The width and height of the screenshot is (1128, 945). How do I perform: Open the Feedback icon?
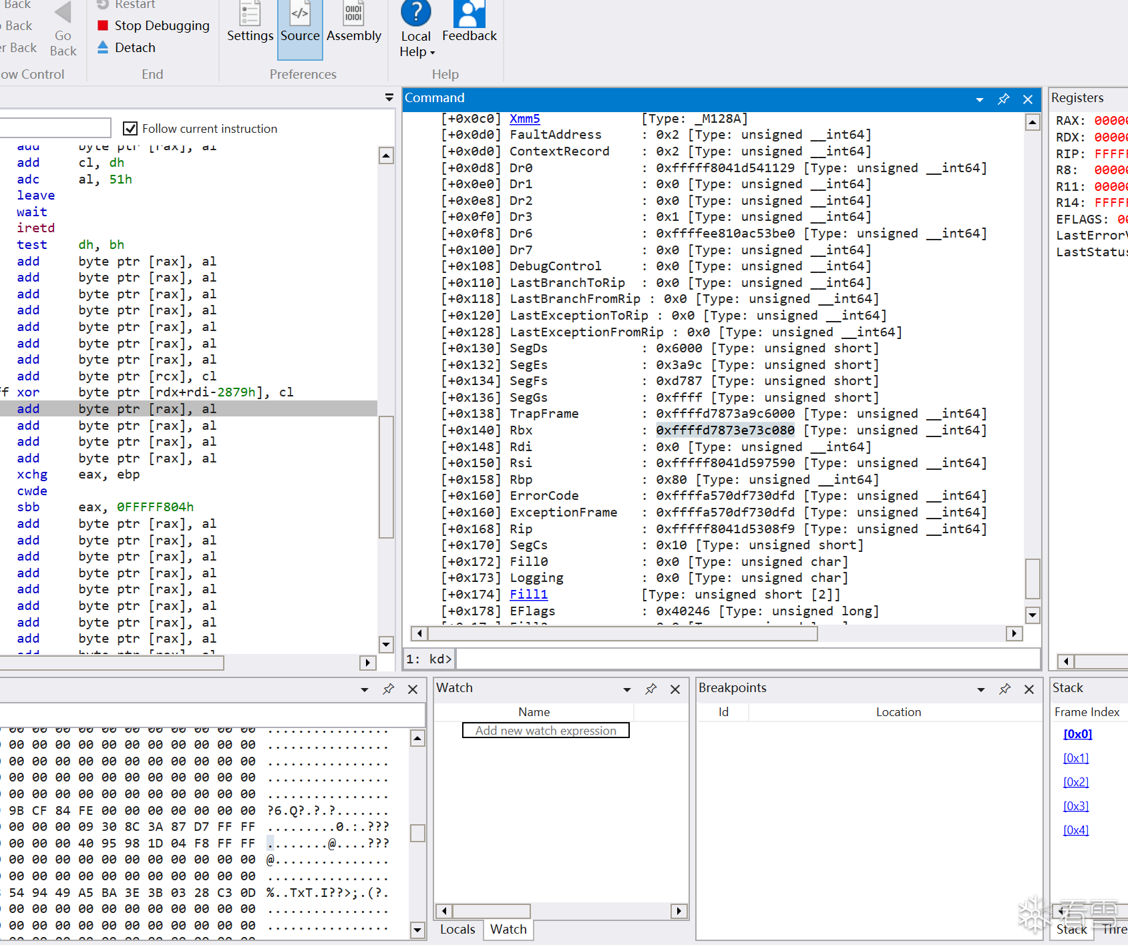pyautogui.click(x=469, y=13)
